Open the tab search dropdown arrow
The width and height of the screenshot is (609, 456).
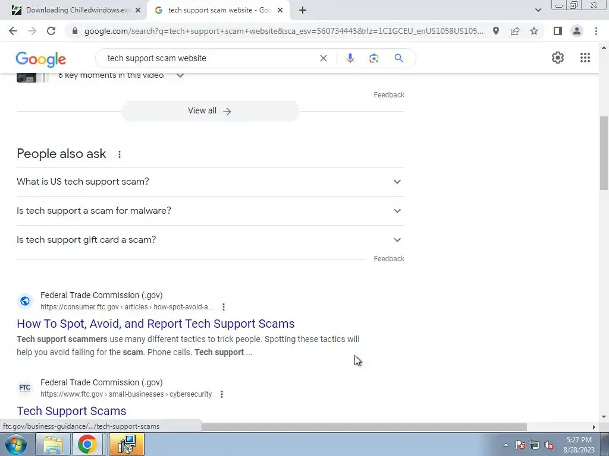(x=538, y=10)
